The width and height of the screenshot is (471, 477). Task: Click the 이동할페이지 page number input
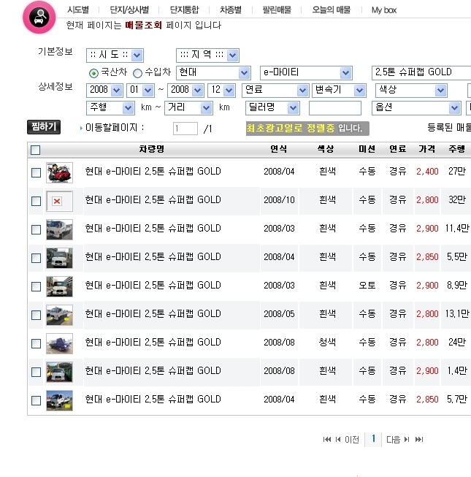point(185,129)
